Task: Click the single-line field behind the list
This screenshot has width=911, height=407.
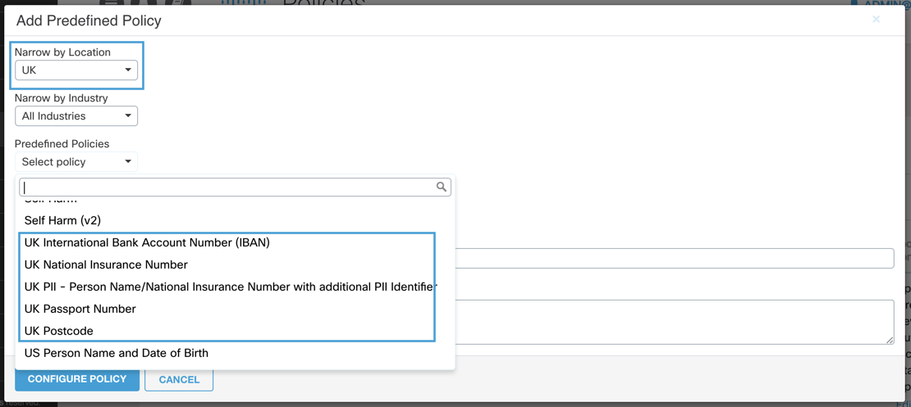Action: (673, 259)
